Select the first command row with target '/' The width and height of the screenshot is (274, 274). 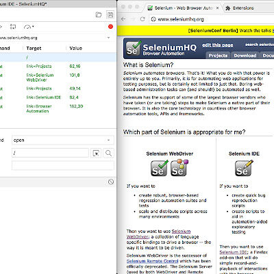[58, 58]
